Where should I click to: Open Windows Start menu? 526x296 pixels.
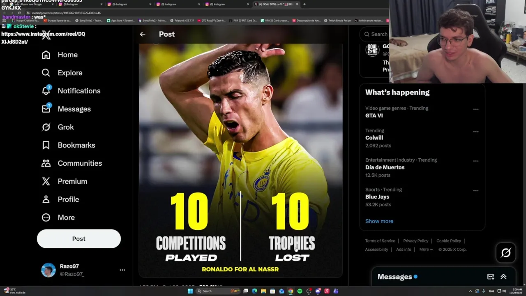pos(190,291)
